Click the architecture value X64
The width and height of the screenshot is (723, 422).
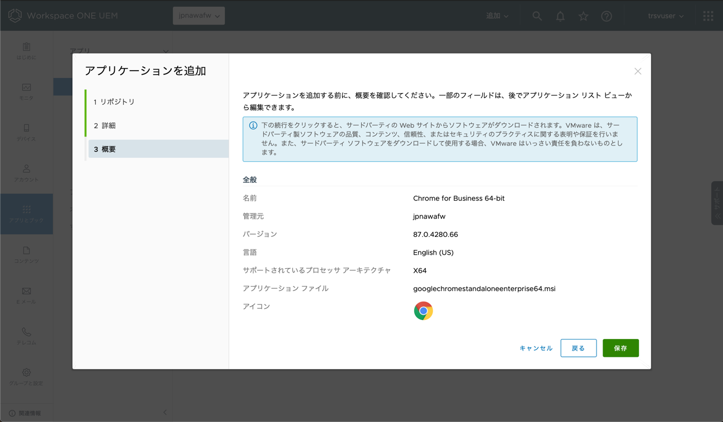pyautogui.click(x=420, y=271)
